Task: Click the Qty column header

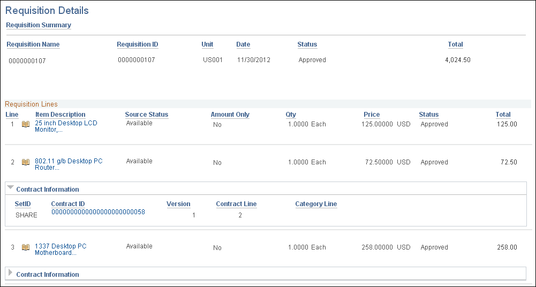Action: click(x=291, y=115)
